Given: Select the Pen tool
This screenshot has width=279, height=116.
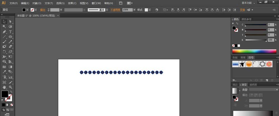Looking at the screenshot, I should pyautogui.click(x=4, y=32).
